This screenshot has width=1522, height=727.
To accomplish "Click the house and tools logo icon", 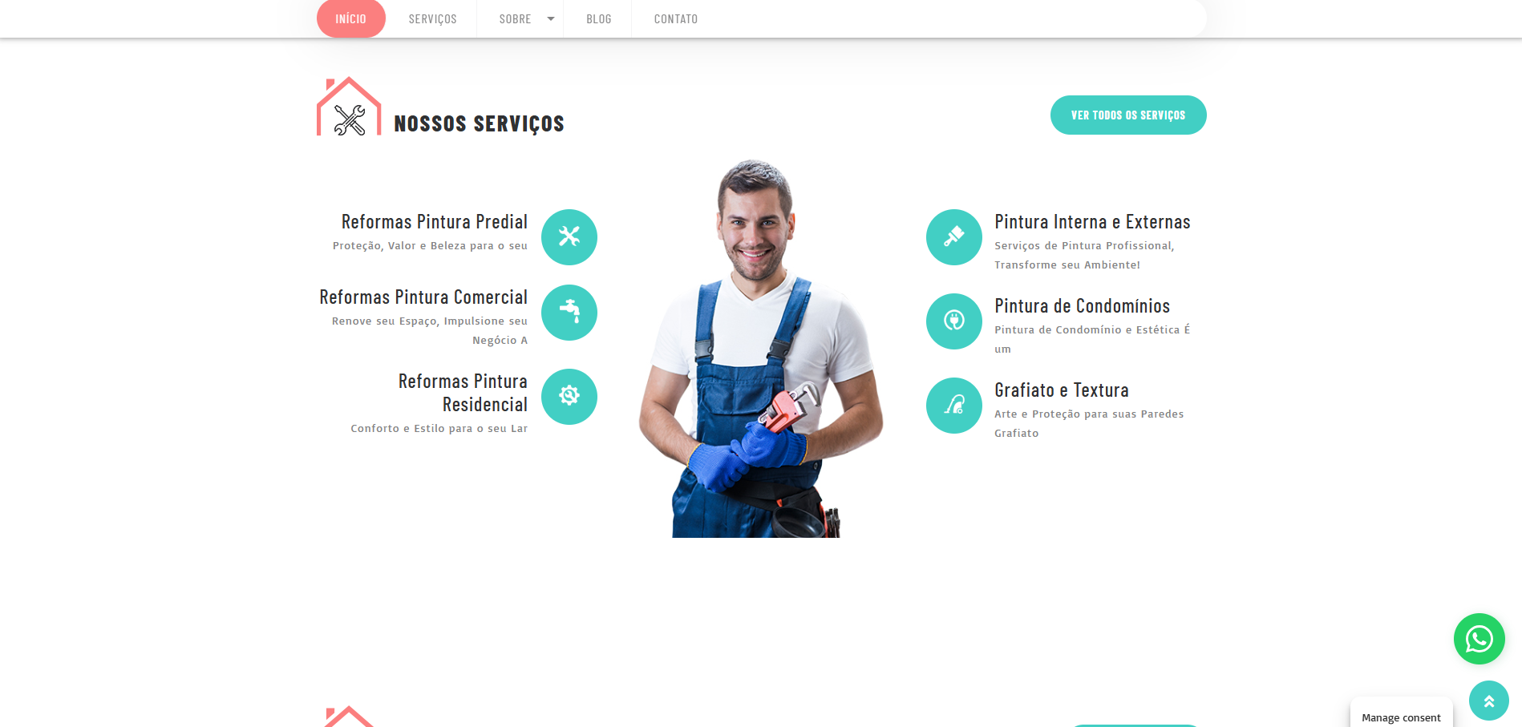I will (x=349, y=107).
